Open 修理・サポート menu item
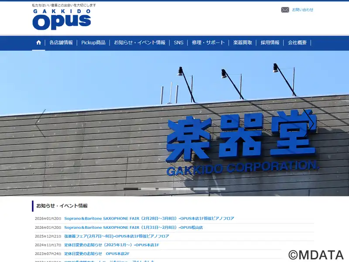Viewport: 349px width, 262px height. (x=209, y=42)
